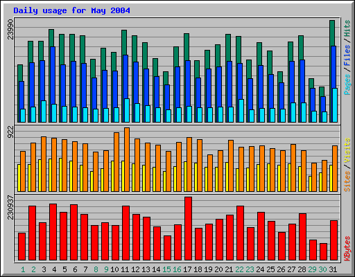Select day 6 on the x-axis

click(75, 269)
